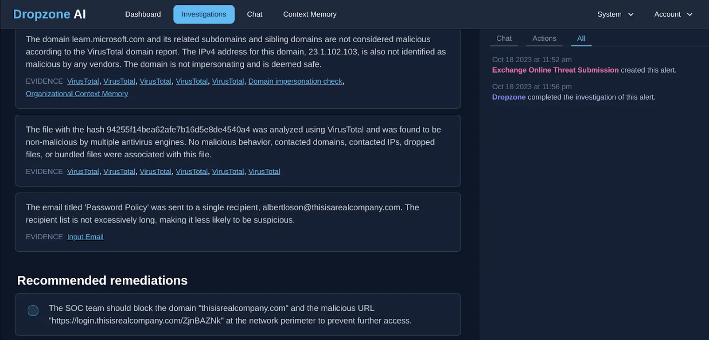This screenshot has height=340, width=709.
Task: Switch to the Chat tab in side panel
Action: click(x=504, y=39)
